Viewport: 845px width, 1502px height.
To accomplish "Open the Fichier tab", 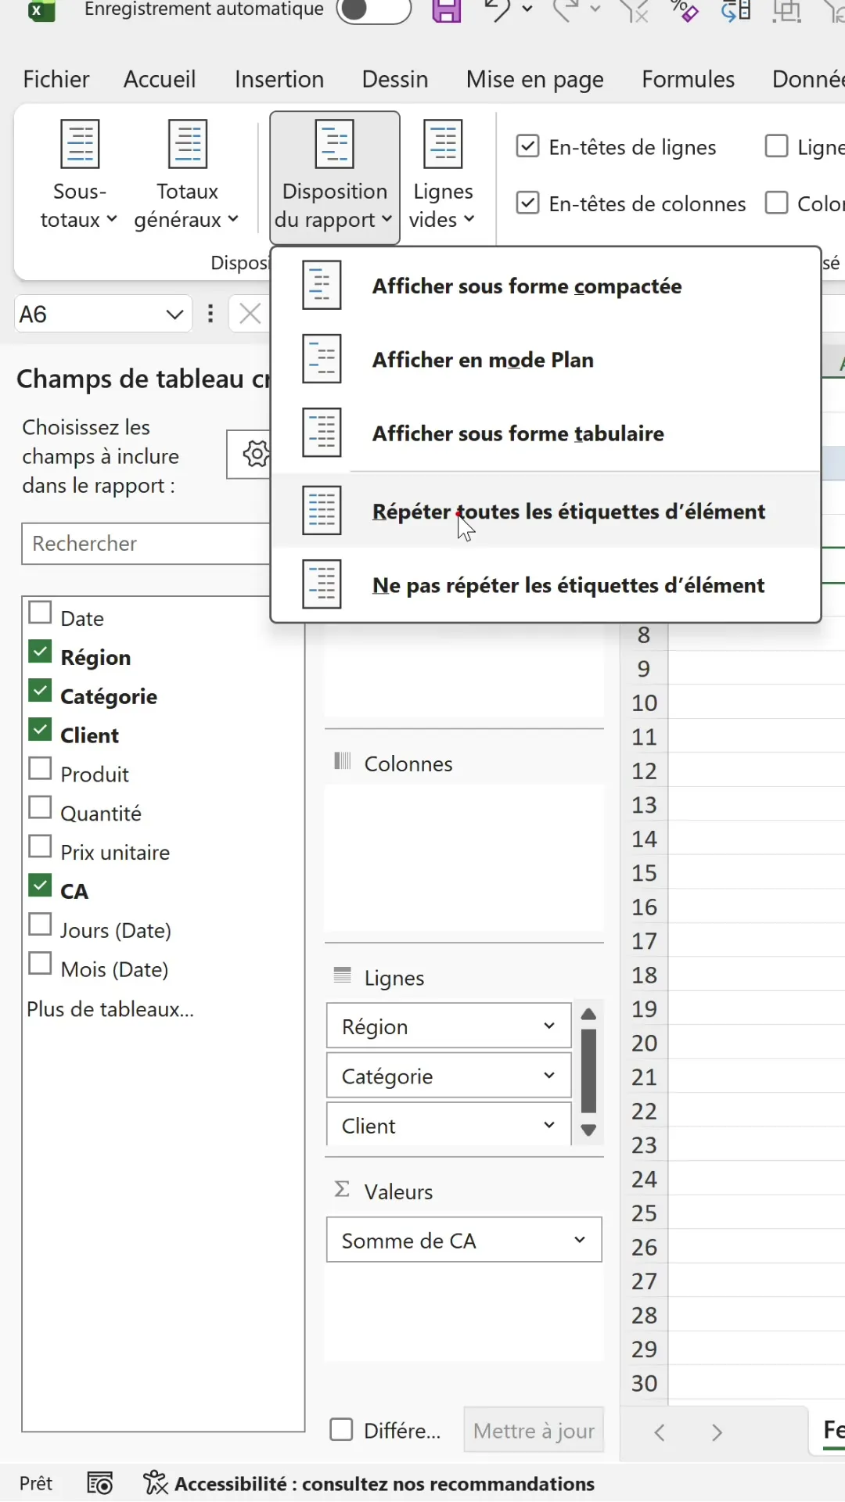I will [x=56, y=79].
